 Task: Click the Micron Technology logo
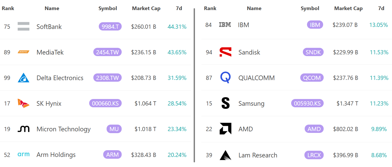pos(23,129)
